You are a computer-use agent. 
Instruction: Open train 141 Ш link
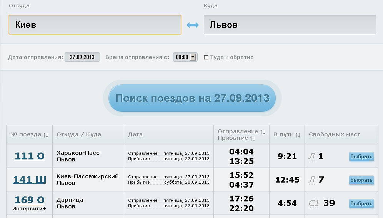point(30,179)
